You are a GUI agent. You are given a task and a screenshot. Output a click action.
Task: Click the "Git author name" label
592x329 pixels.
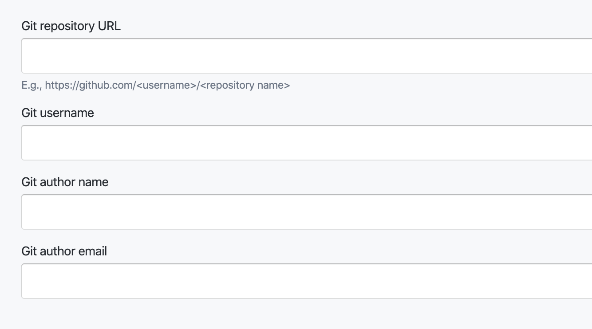65,182
